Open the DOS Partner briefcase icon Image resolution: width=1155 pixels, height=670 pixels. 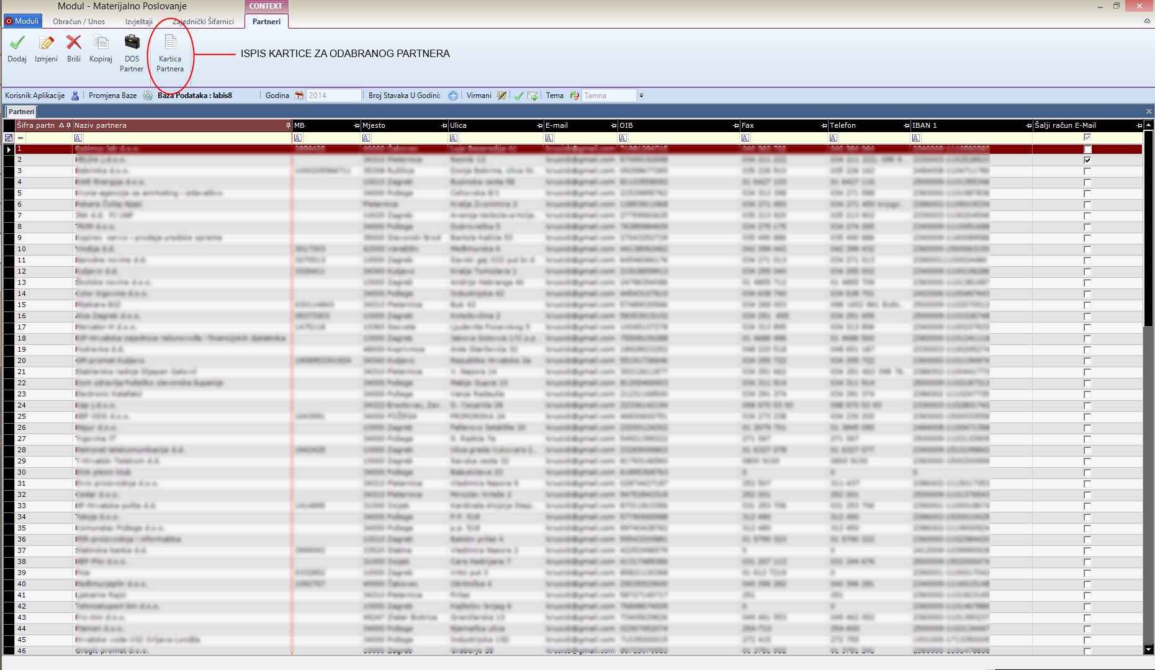click(132, 43)
